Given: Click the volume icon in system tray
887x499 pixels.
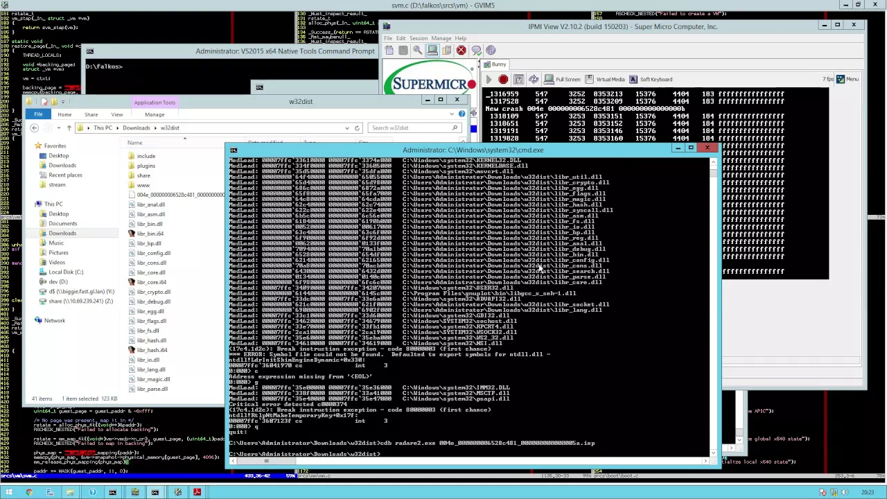Looking at the screenshot, I should tap(843, 493).
